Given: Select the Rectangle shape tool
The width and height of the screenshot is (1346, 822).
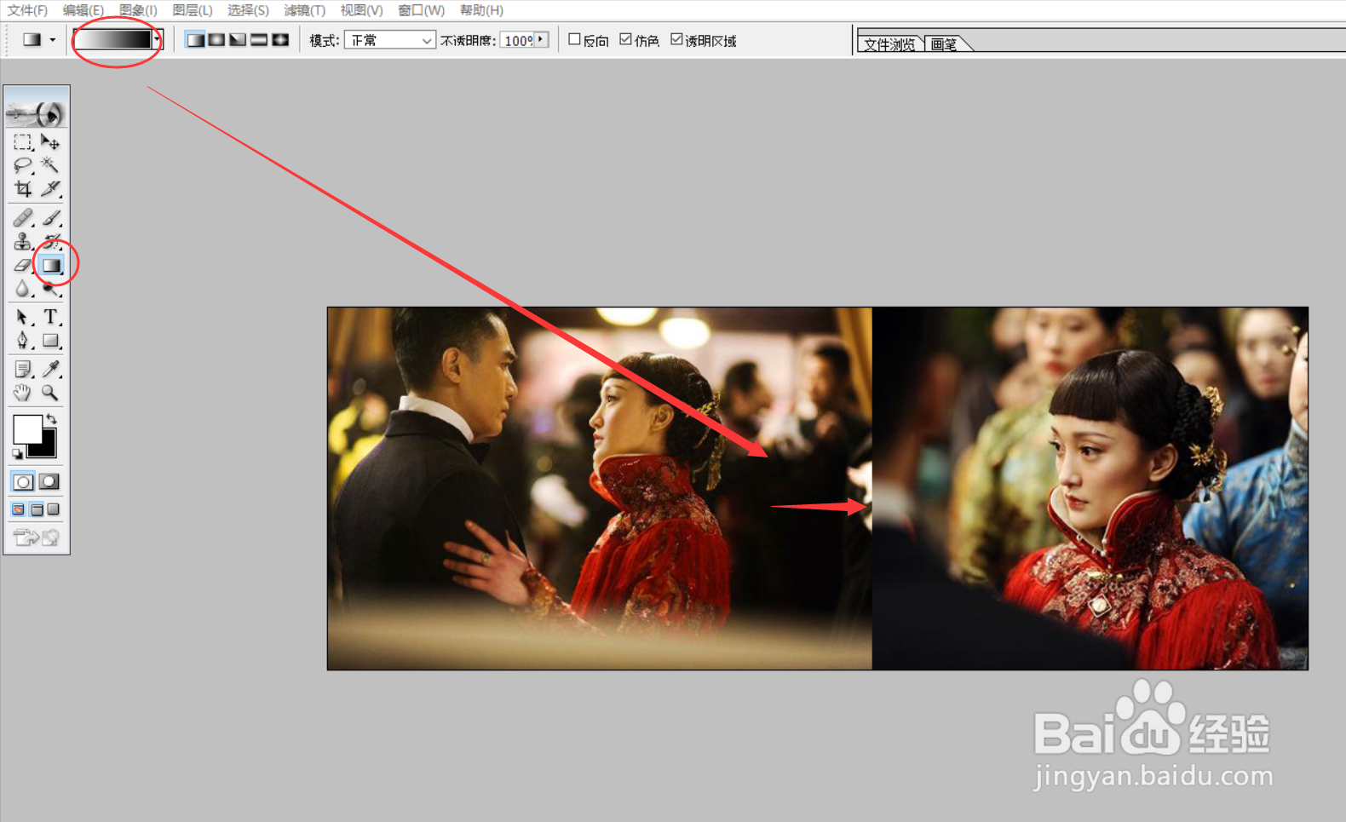Looking at the screenshot, I should (x=50, y=341).
